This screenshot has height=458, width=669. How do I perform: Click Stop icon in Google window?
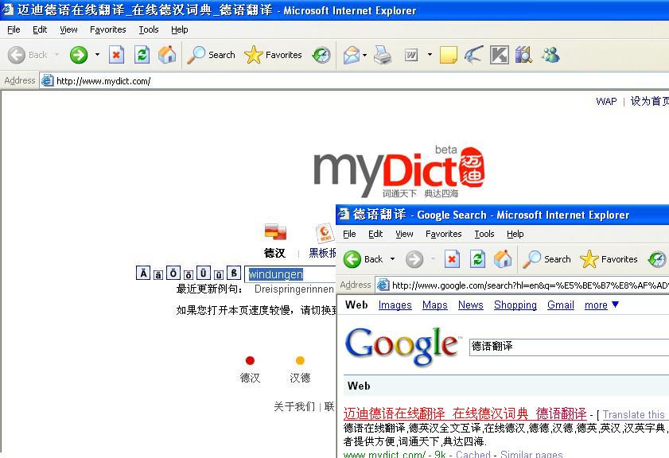coord(452,259)
